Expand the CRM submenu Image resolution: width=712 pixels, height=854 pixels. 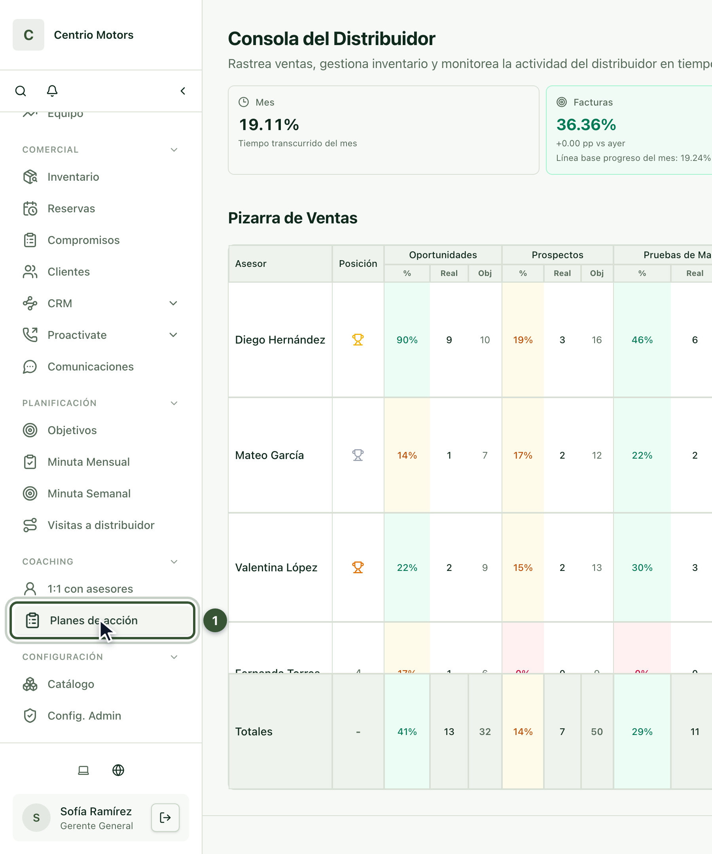173,303
